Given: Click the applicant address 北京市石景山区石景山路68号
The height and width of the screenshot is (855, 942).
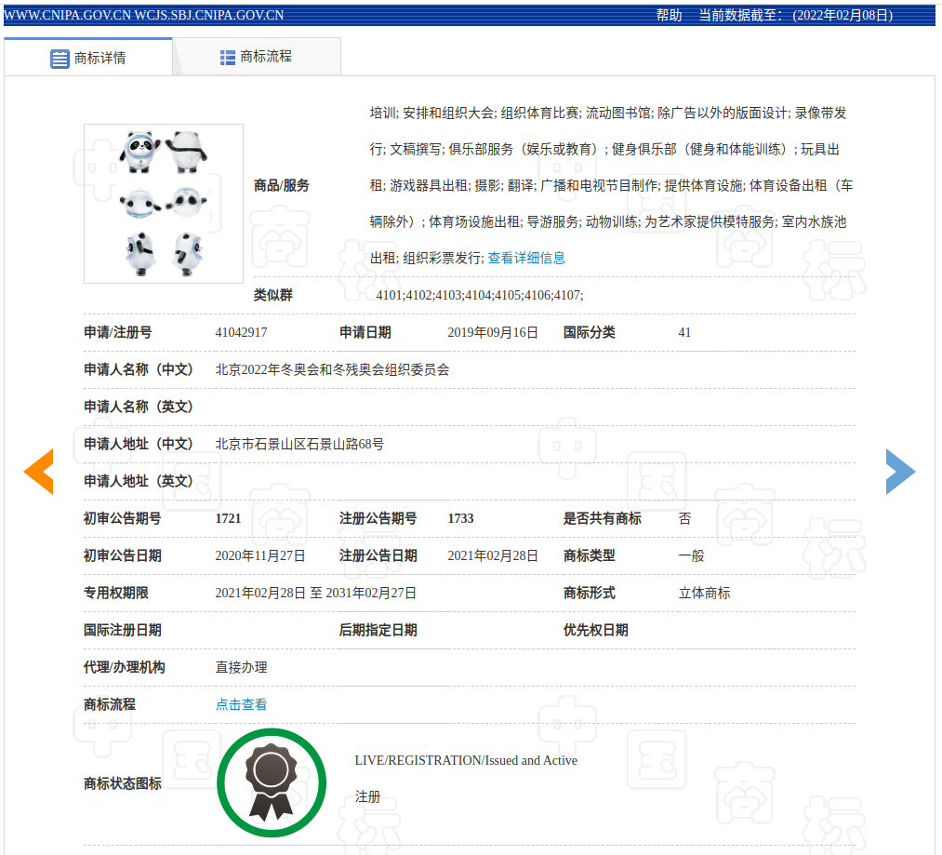Looking at the screenshot, I should [x=299, y=444].
